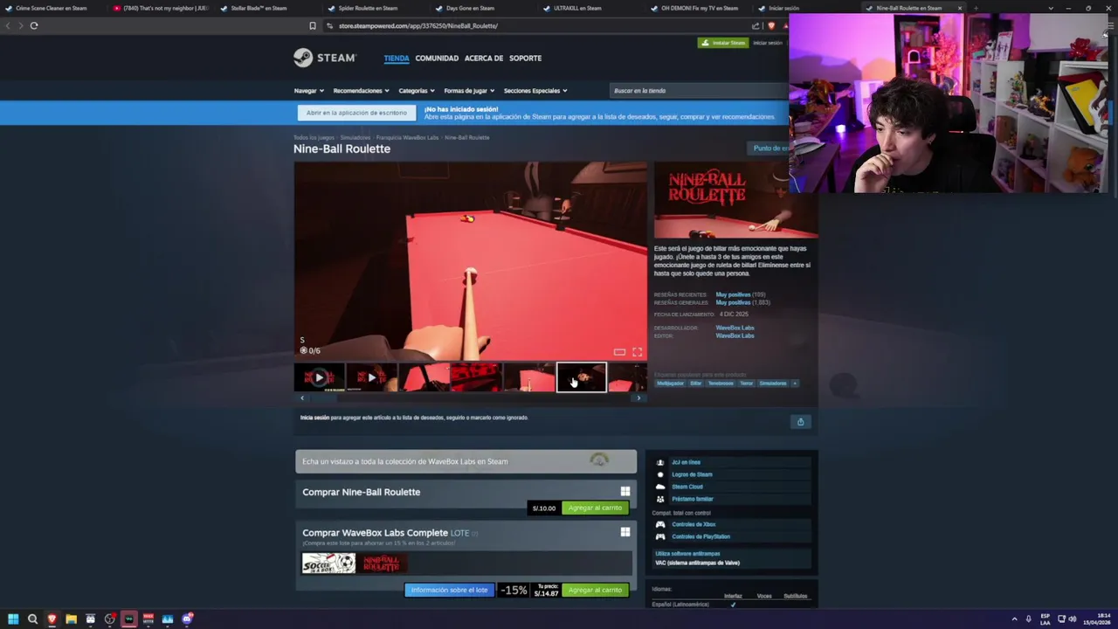
Task: Click the browser address bar URL
Action: pyautogui.click(x=418, y=25)
